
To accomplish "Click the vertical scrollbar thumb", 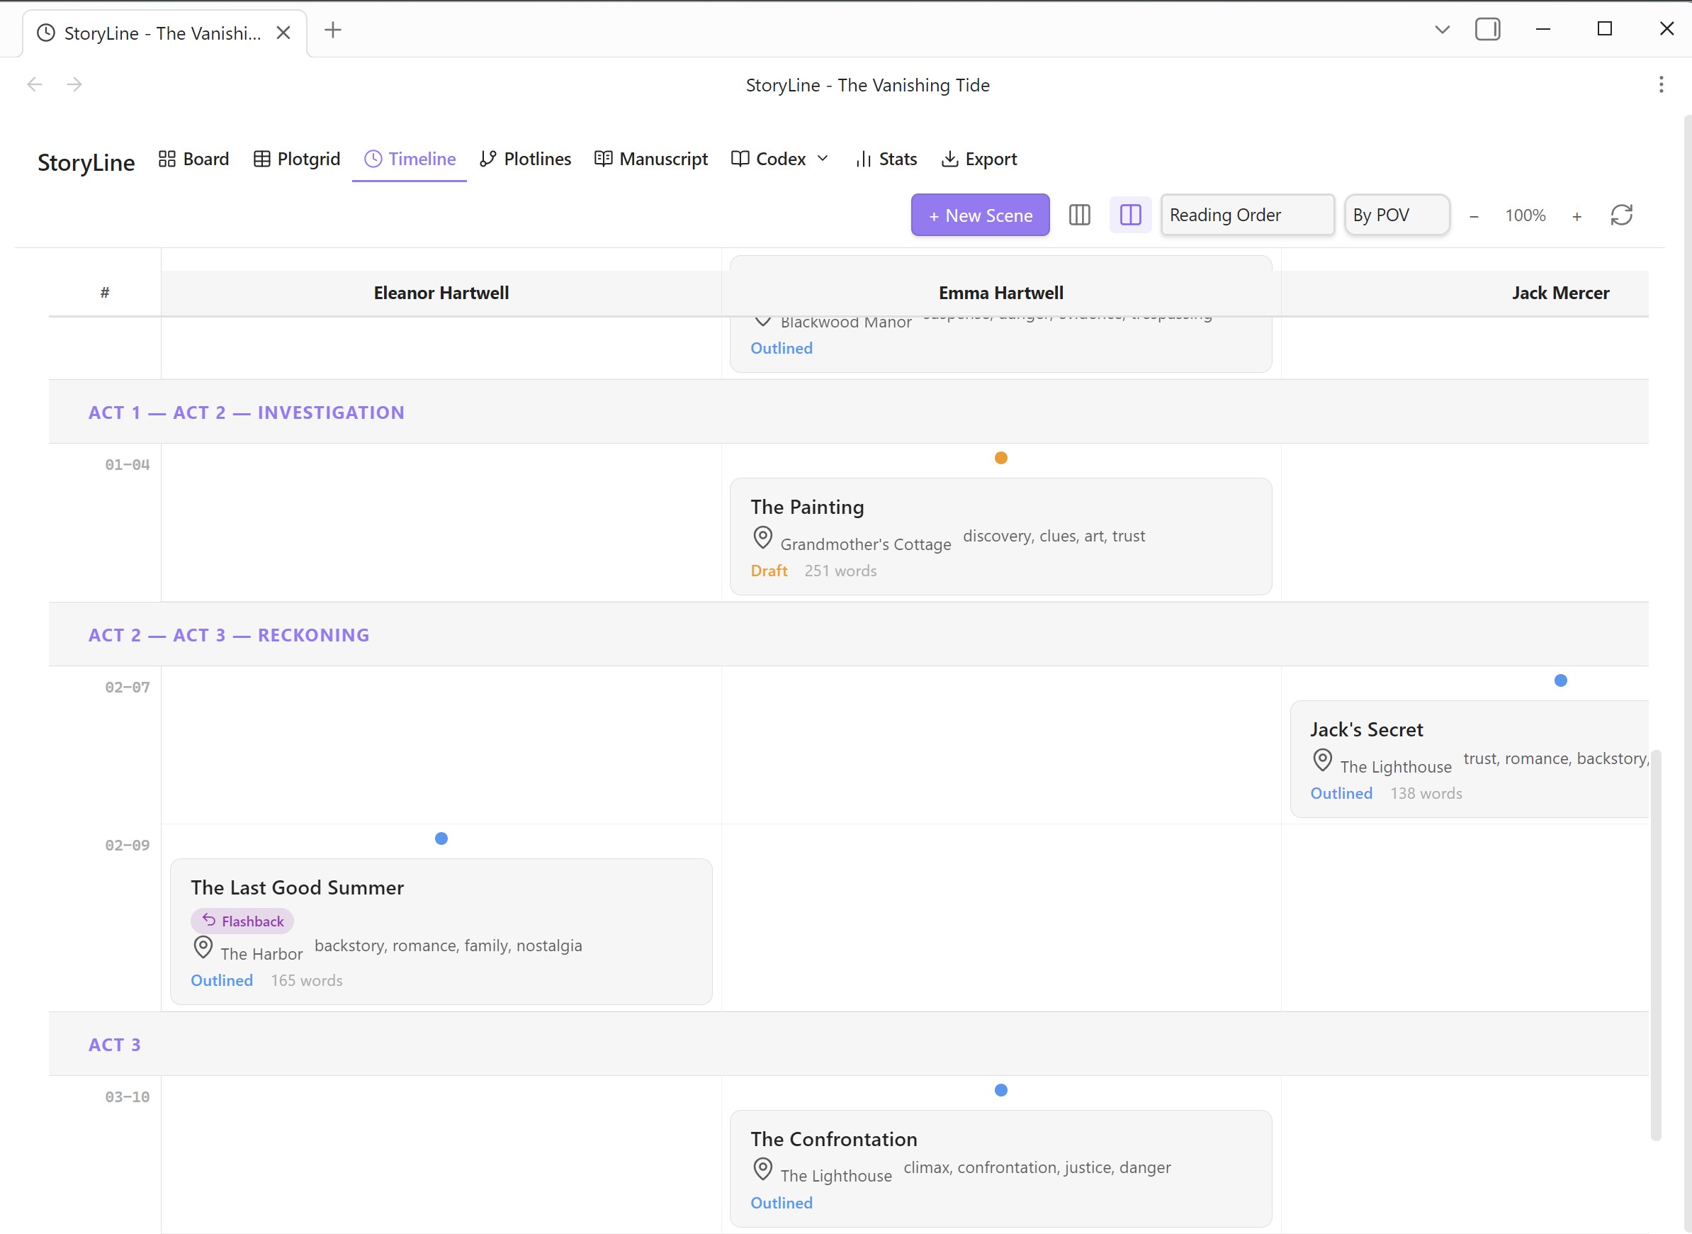I will click(1655, 945).
